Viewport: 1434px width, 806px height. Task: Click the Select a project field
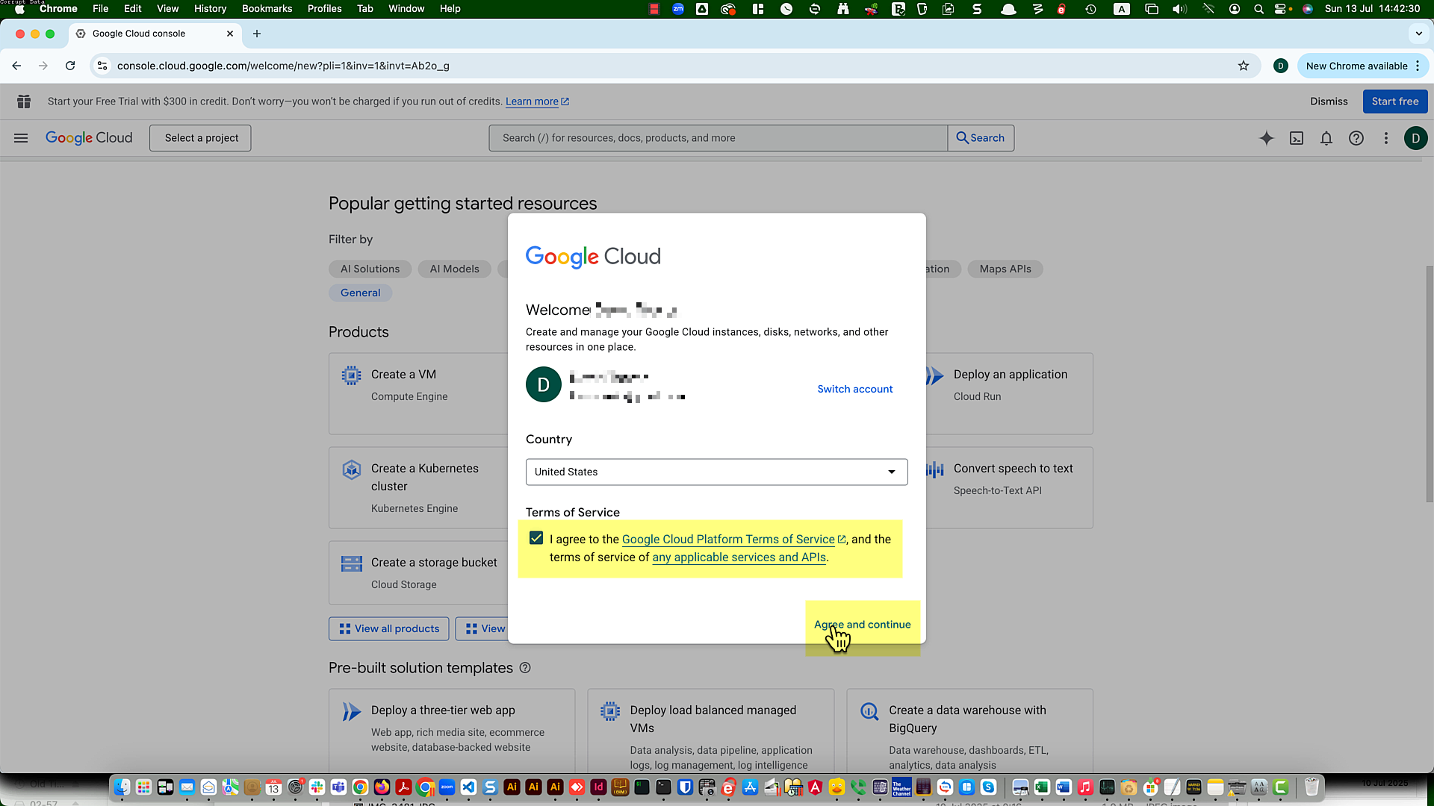[199, 138]
